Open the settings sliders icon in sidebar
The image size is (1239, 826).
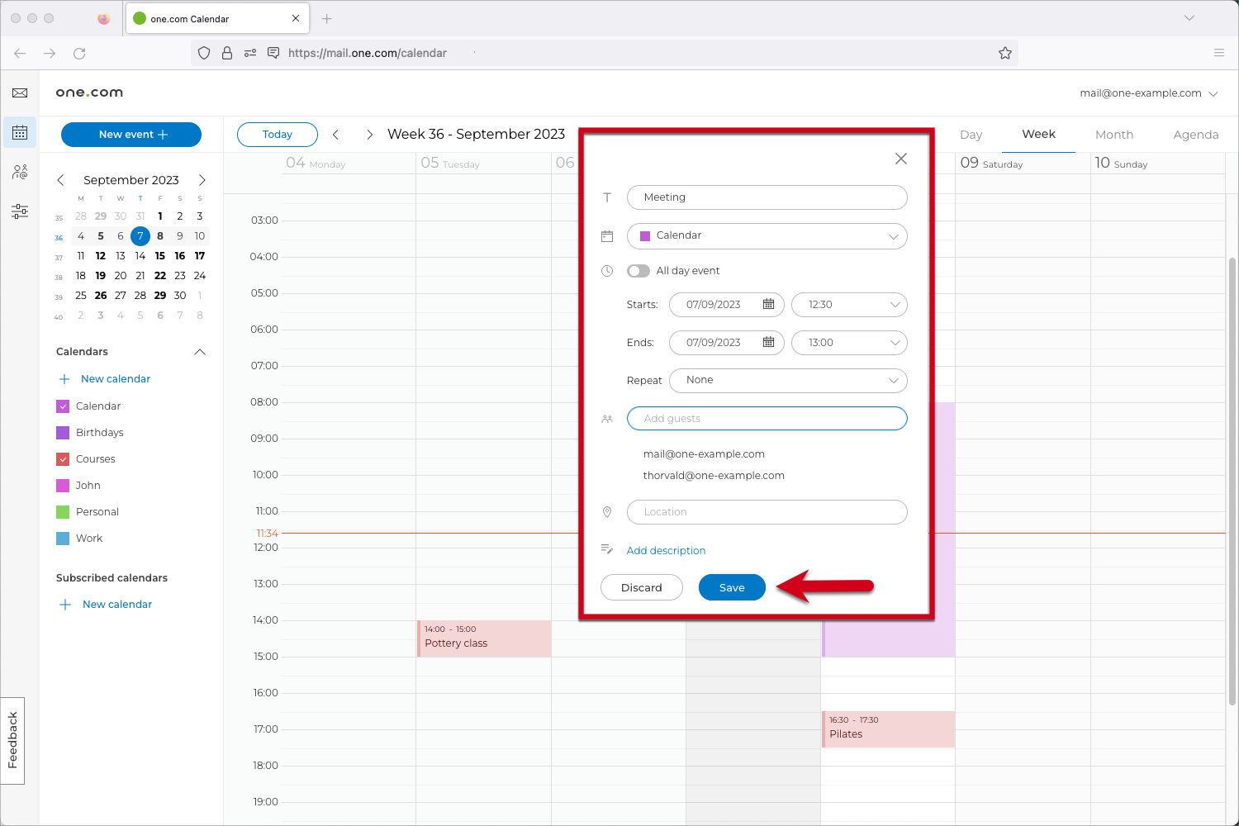click(20, 211)
